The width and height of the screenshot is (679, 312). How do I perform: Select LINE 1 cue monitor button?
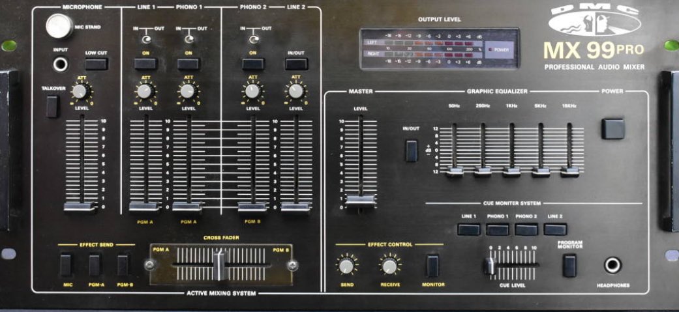469,229
